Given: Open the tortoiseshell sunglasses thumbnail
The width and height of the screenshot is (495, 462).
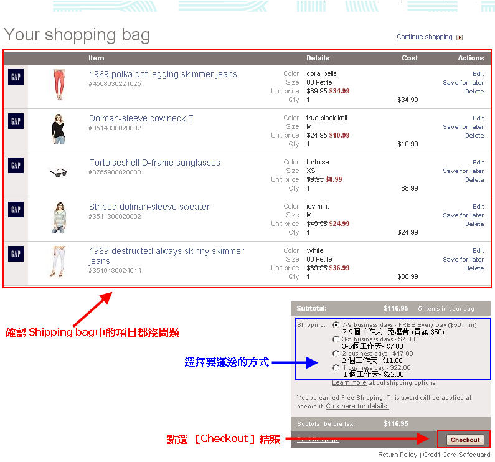Looking at the screenshot, I should 59,172.
